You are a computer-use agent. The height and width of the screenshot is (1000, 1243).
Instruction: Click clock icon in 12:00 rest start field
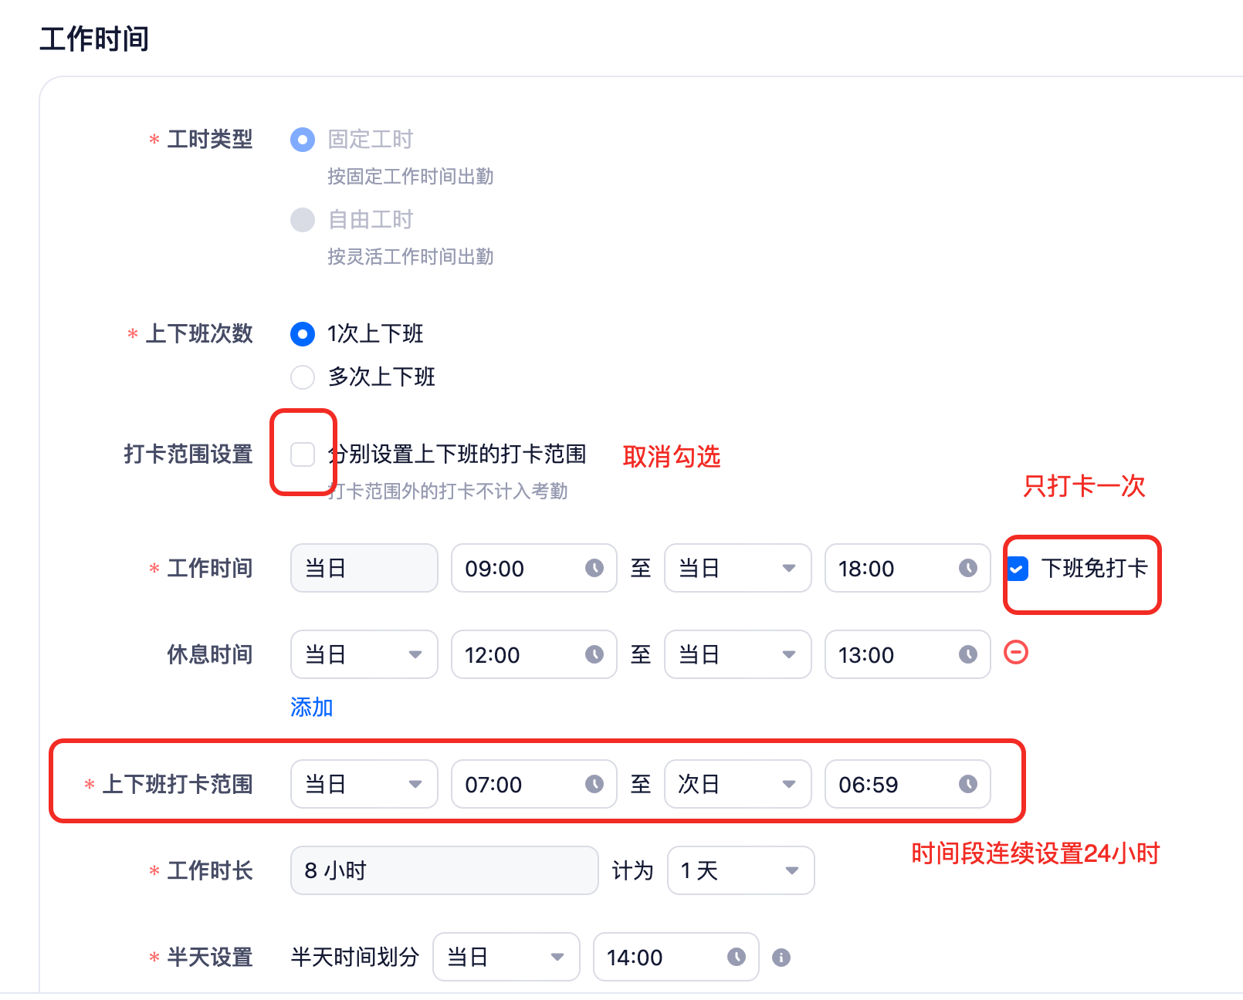[x=594, y=654]
